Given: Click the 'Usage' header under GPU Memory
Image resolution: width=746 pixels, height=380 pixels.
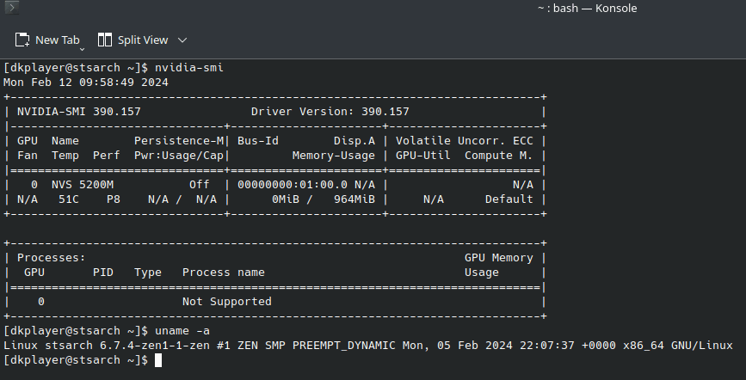Looking at the screenshot, I should (x=482, y=273).
